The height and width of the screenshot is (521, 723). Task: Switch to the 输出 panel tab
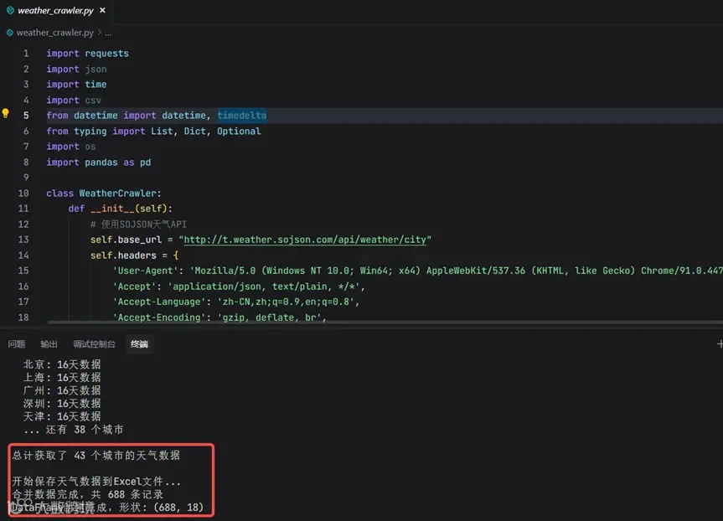tap(49, 344)
